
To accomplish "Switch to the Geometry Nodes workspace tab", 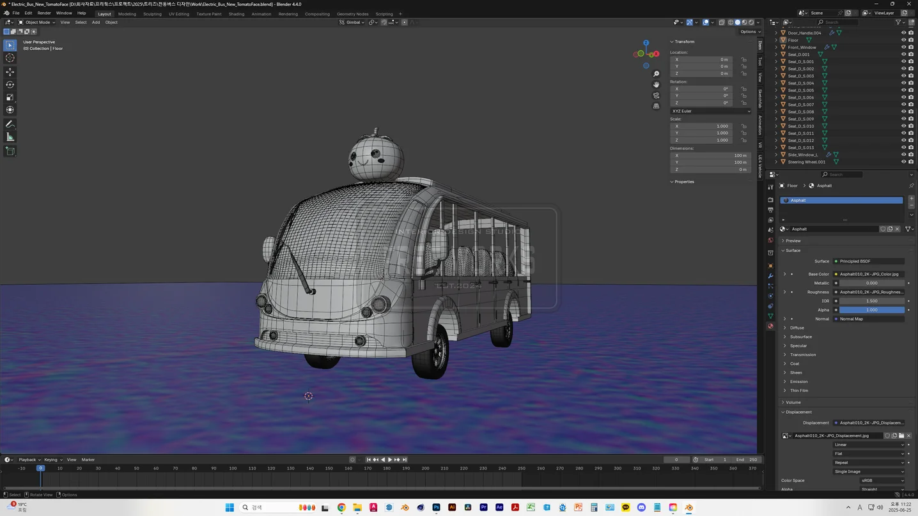I will pyautogui.click(x=352, y=14).
